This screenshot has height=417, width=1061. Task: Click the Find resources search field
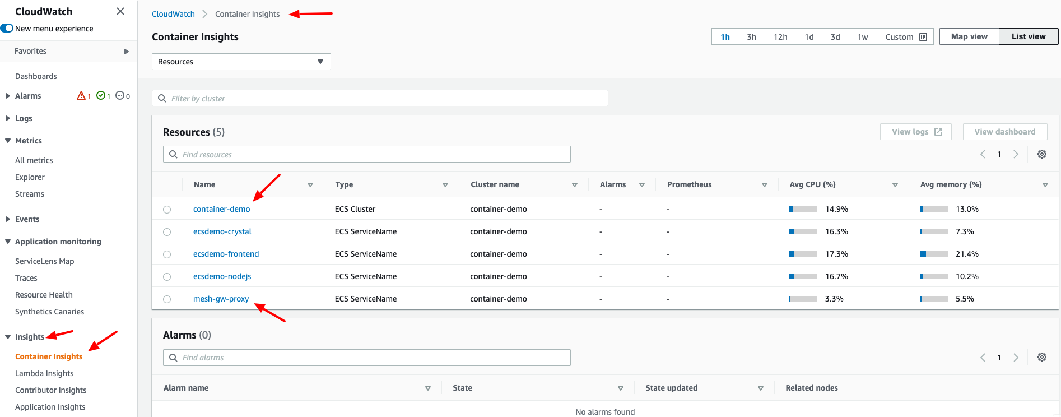(x=367, y=154)
